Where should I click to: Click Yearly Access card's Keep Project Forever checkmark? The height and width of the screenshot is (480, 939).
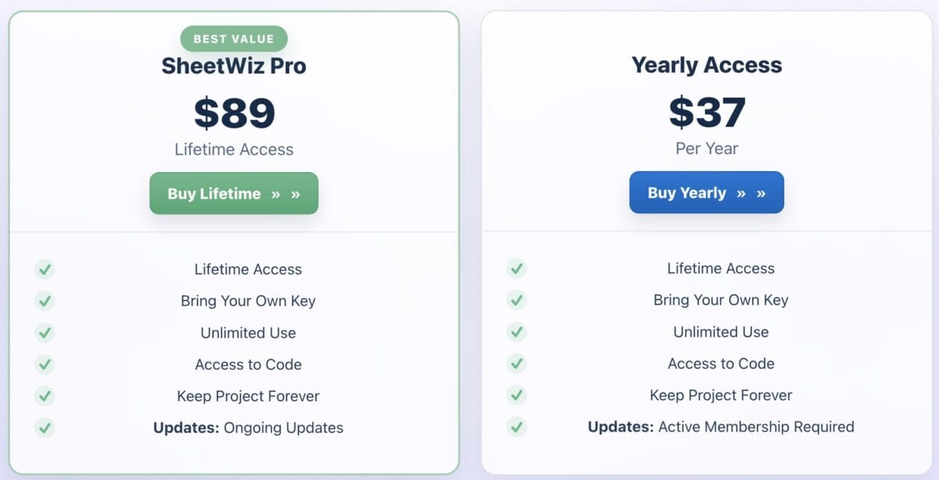coord(516,396)
